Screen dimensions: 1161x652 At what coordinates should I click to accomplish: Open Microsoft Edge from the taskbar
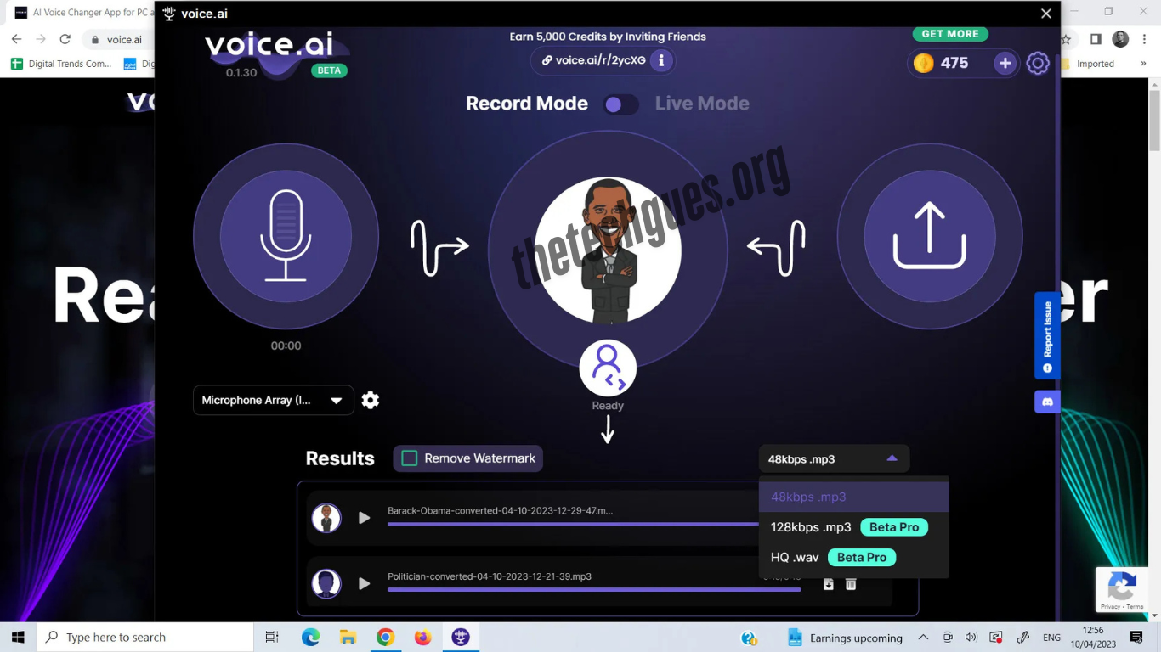coord(310,638)
